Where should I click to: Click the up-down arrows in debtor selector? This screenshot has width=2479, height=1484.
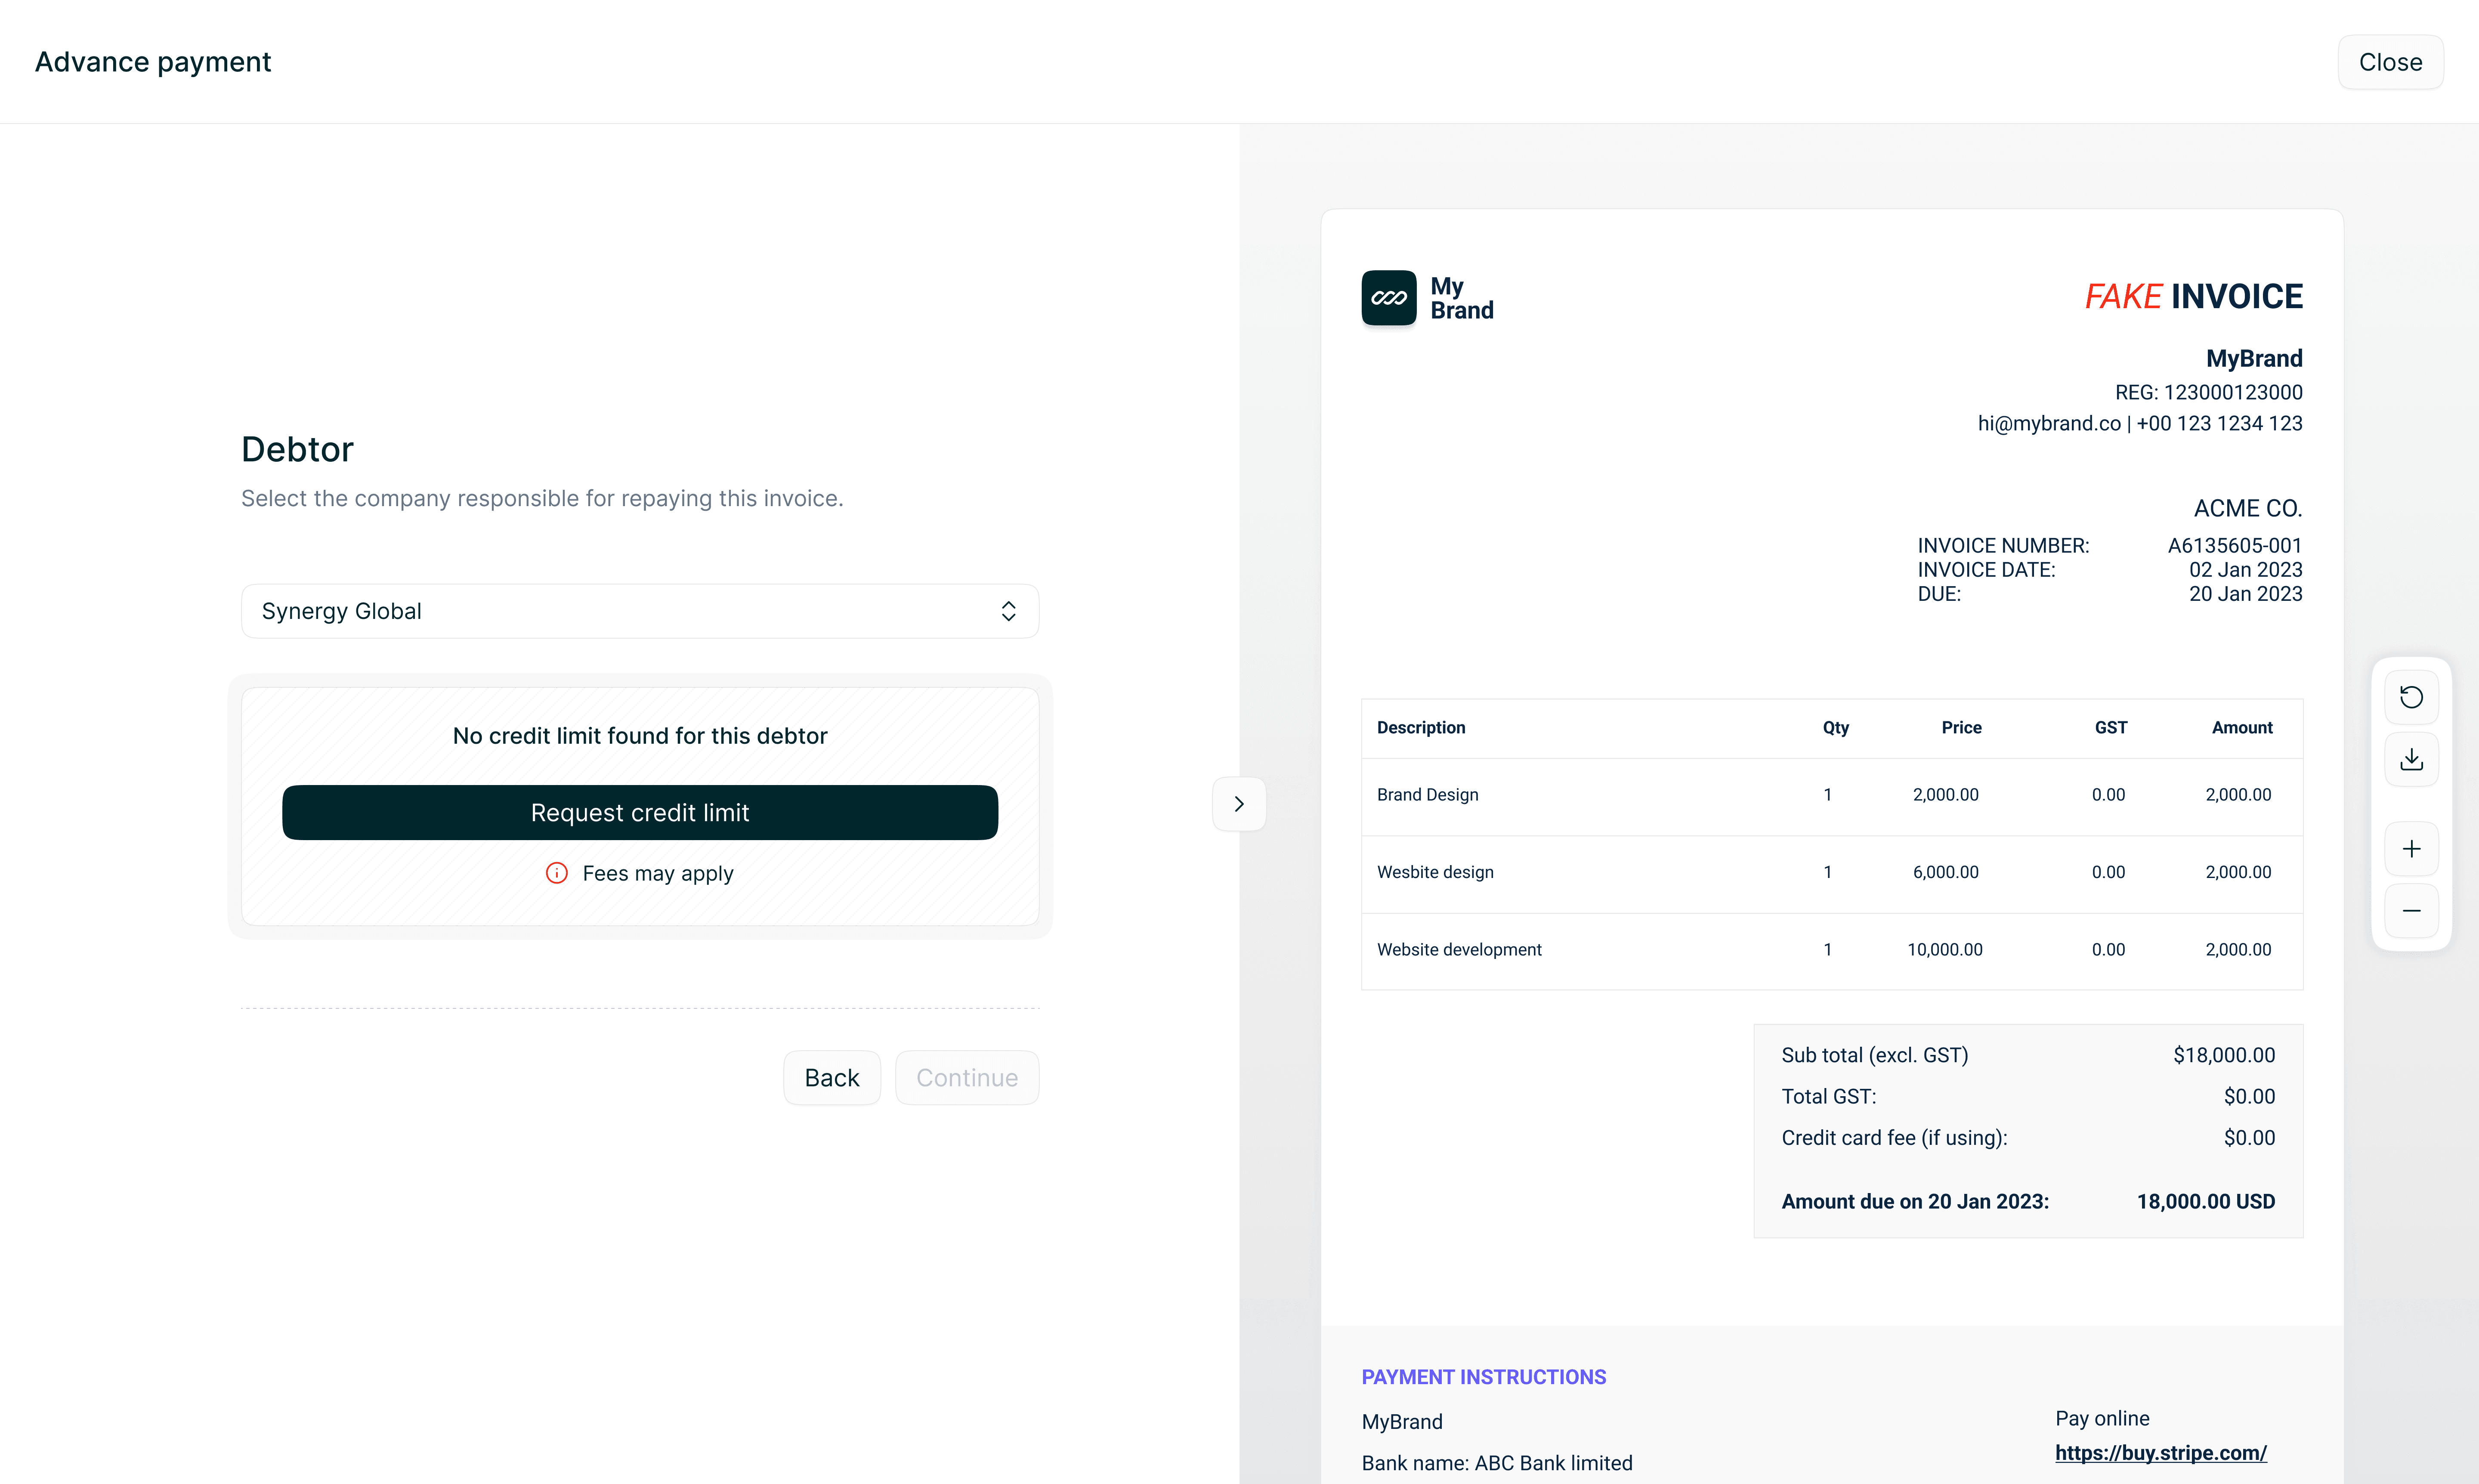click(1008, 611)
